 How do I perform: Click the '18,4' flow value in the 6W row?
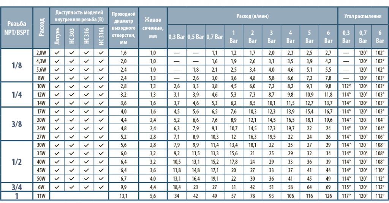tap(177, 187)
